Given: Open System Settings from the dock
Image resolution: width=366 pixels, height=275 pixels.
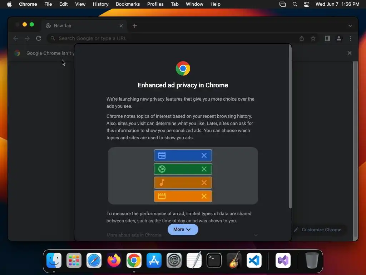Looking at the screenshot, I should (174, 260).
